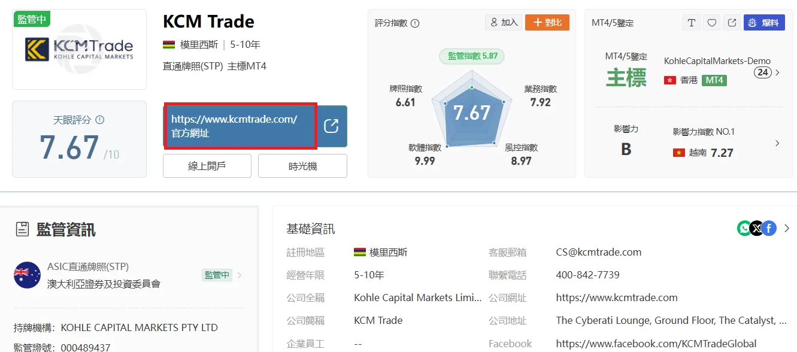Screen dimensions: 797x352
Task: Click the 風控指數 8.97 value
Action: [521, 161]
